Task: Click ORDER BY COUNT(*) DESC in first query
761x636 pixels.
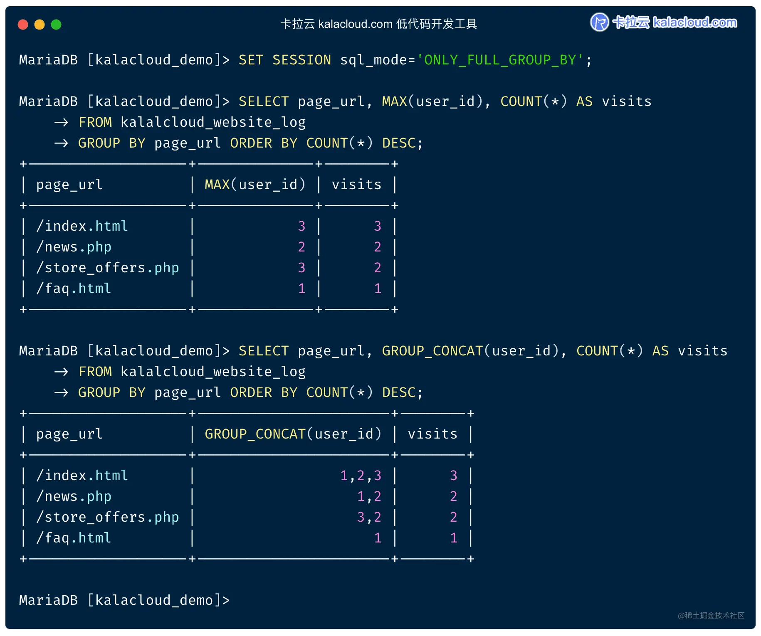Action: click(326, 143)
